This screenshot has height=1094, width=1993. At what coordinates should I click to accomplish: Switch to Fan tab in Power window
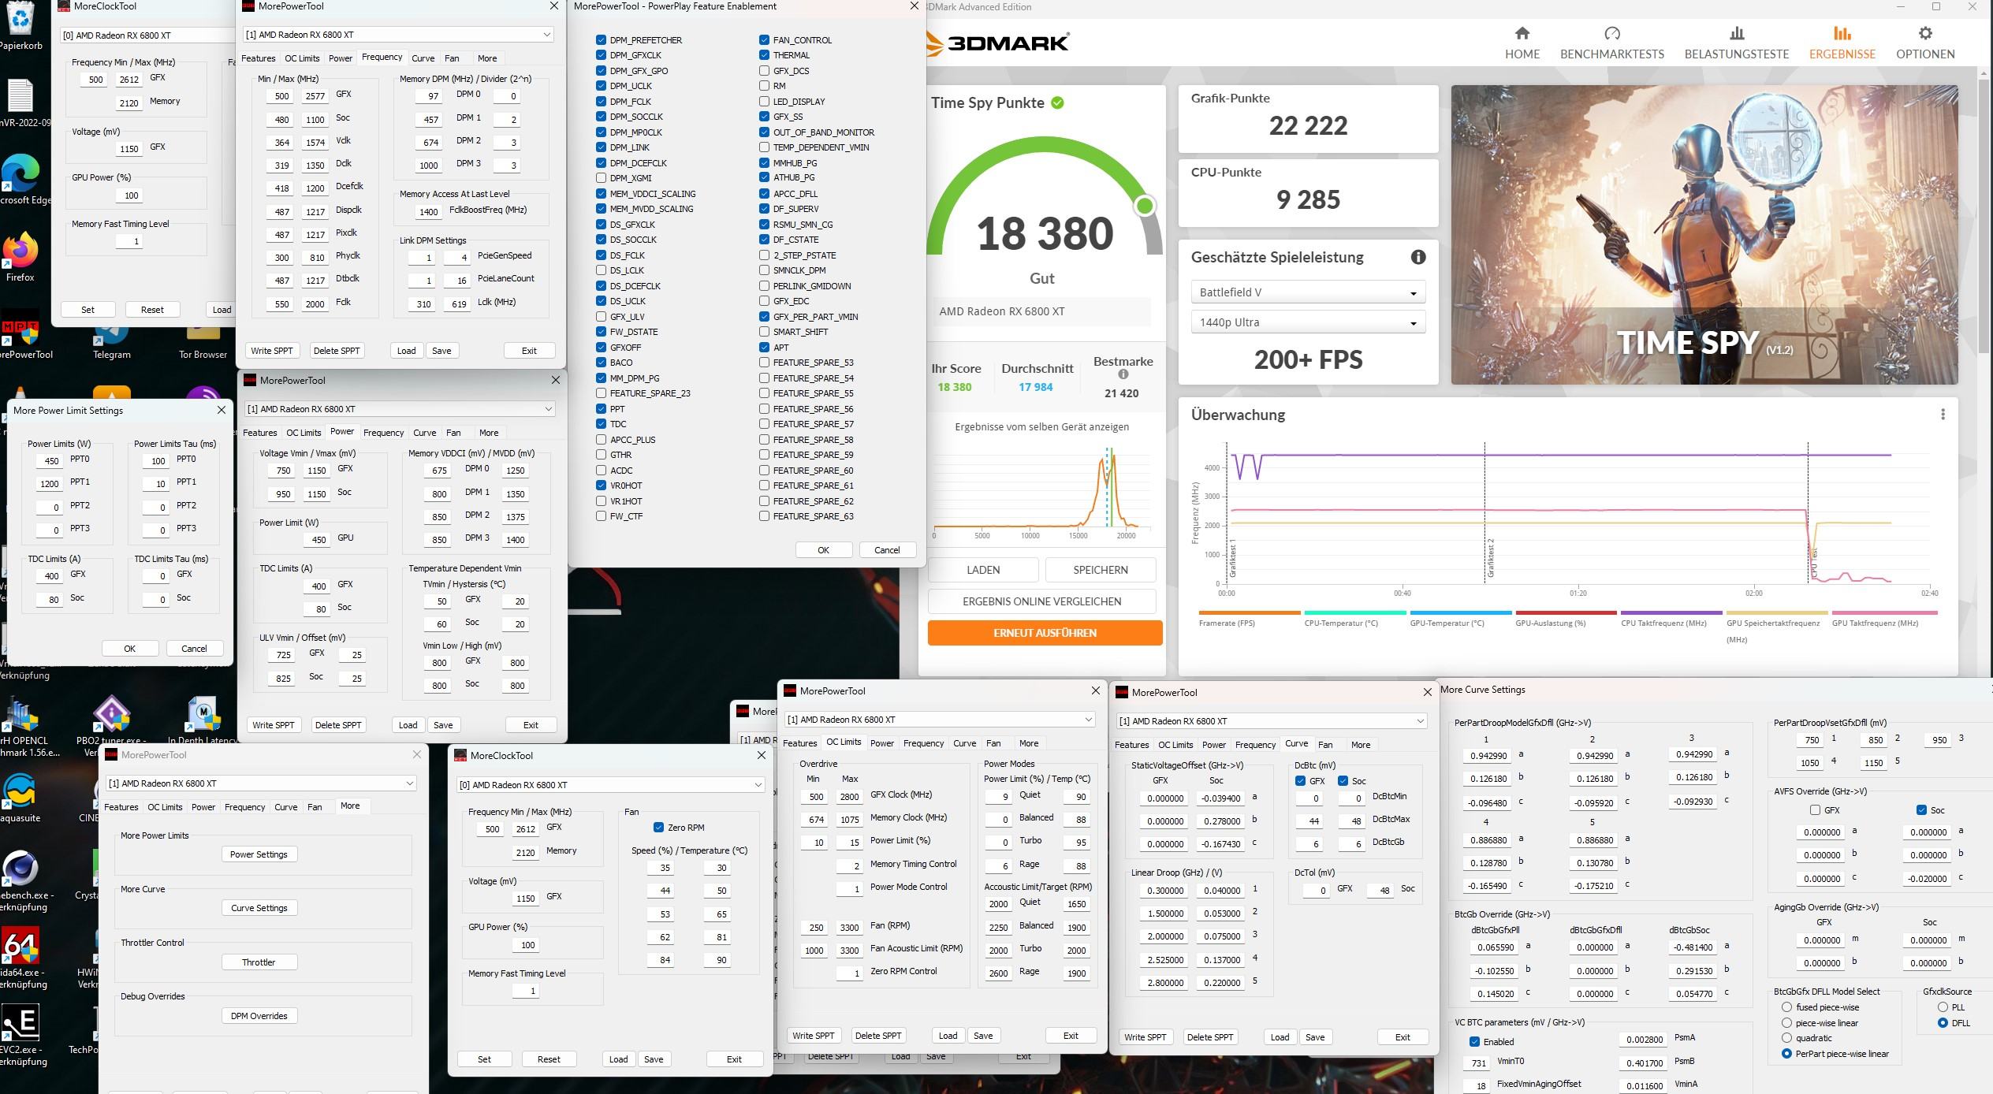[x=453, y=433]
